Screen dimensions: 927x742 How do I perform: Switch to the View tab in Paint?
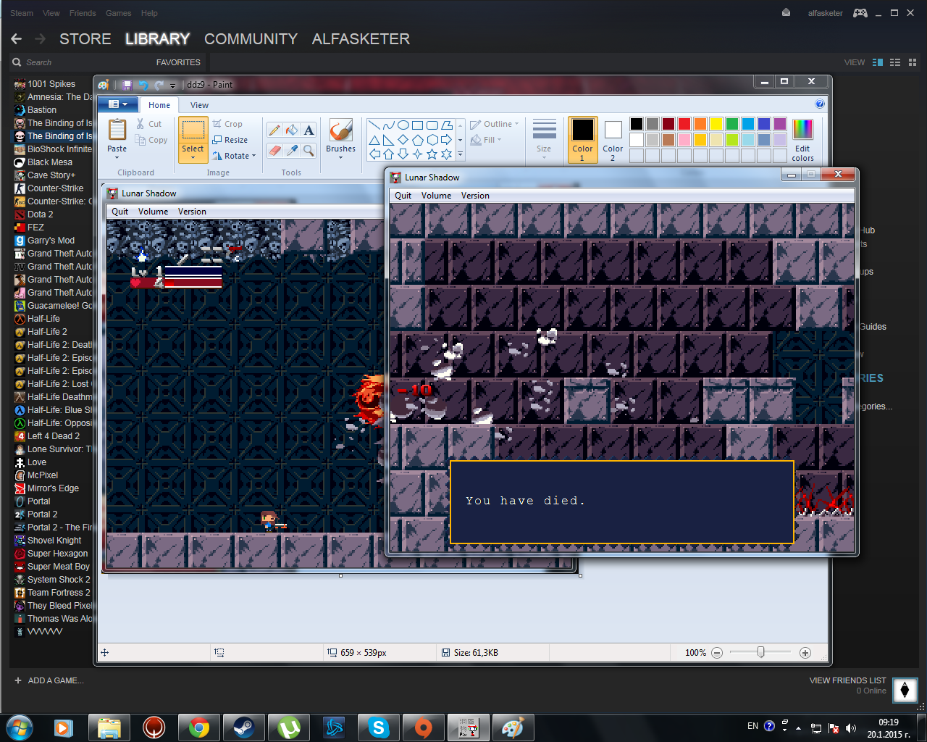(x=199, y=105)
